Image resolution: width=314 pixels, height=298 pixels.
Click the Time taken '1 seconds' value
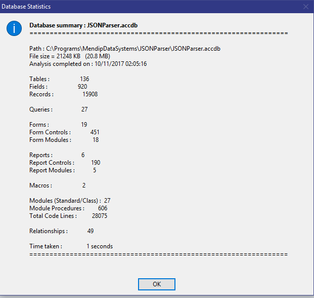tap(100, 246)
